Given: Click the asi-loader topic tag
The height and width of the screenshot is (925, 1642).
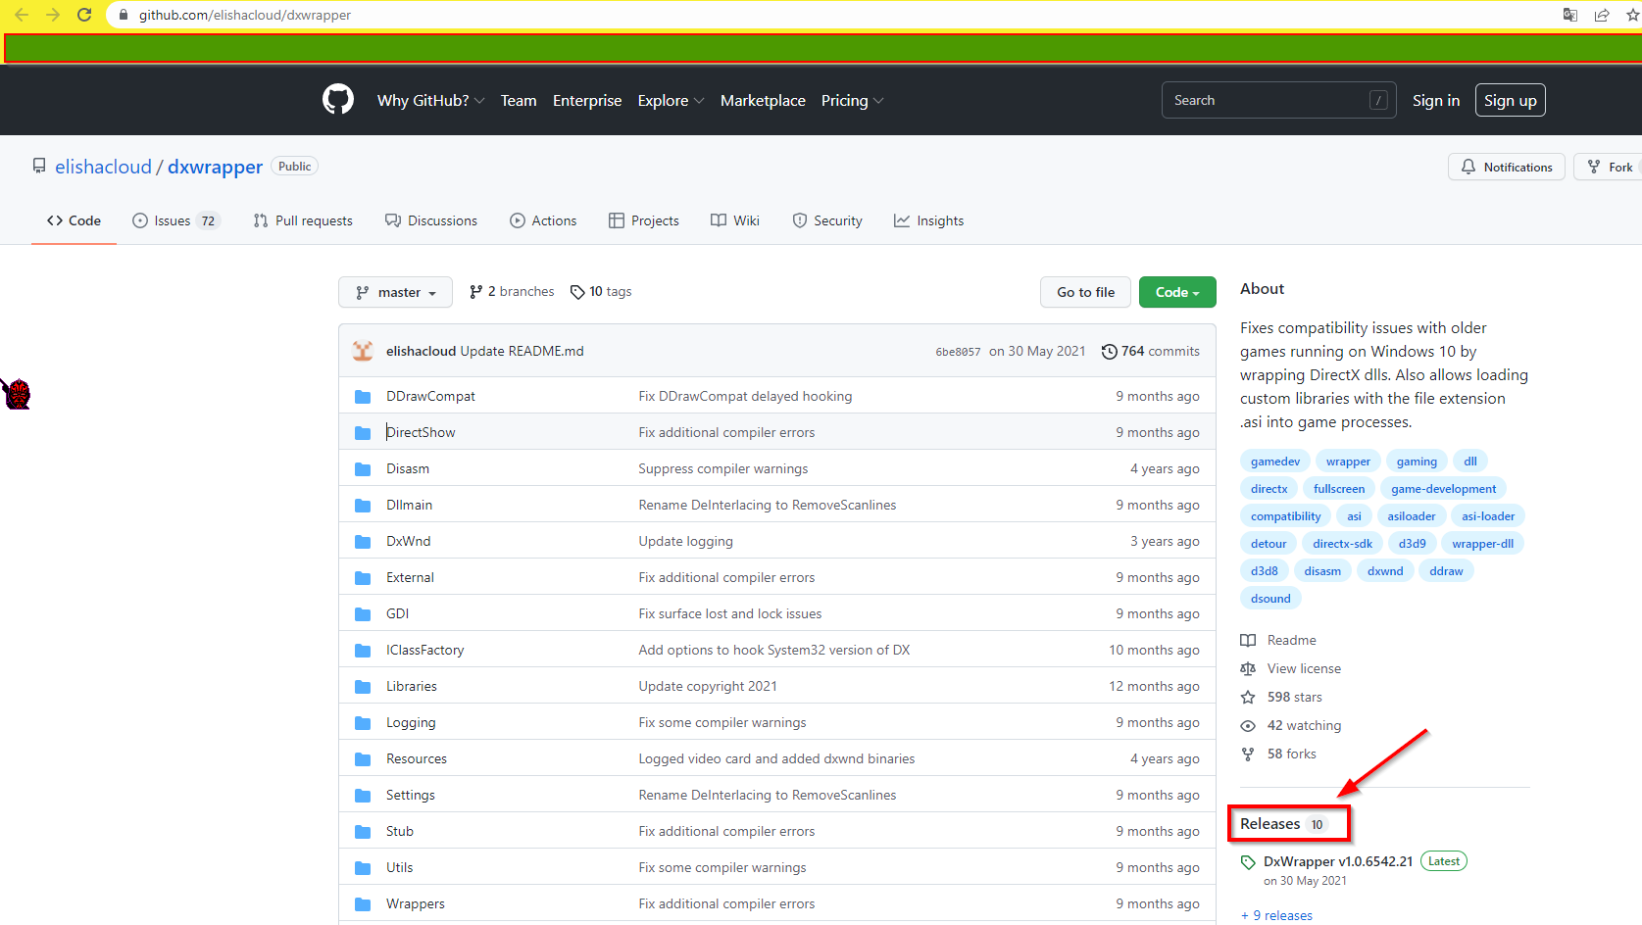Looking at the screenshot, I should 1488,516.
